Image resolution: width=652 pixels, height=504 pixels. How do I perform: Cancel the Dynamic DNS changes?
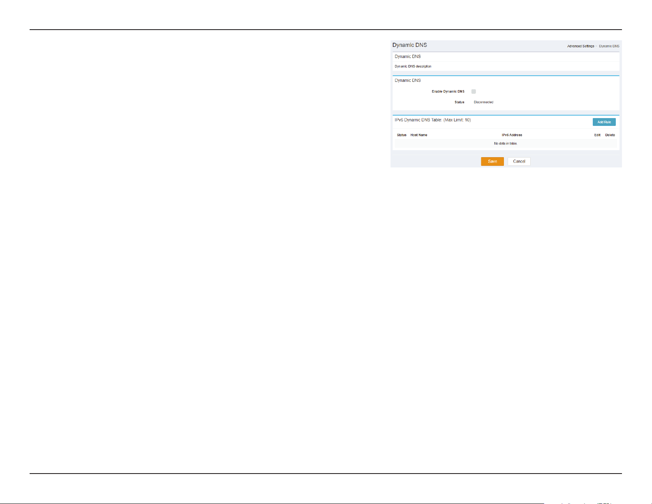pos(519,161)
